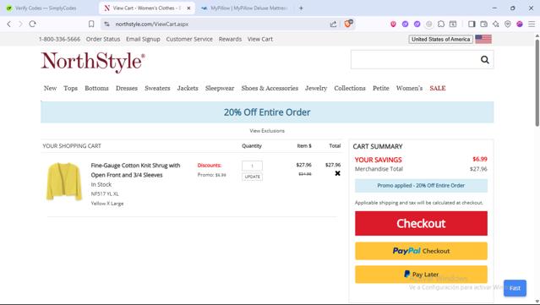This screenshot has height=305, width=540.
Task: Open the Email Signup link
Action: tap(143, 39)
